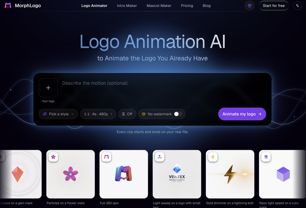Click the lightning badge on the Gold shimmer card
This screenshot has width=306, height=208.
[213, 157]
